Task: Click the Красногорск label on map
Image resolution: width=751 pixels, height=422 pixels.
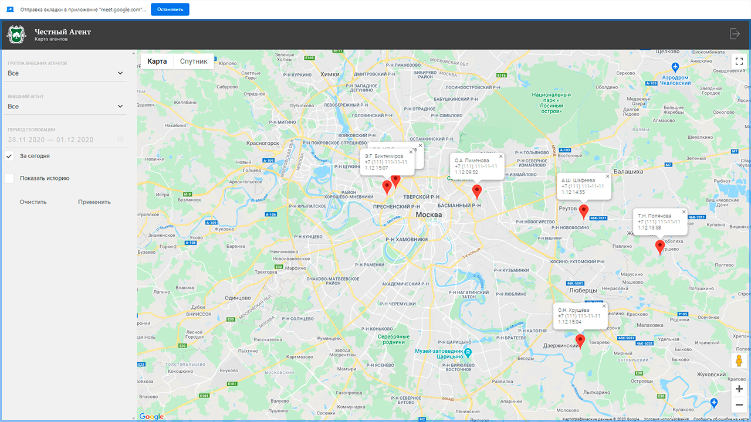Action: coord(262,142)
